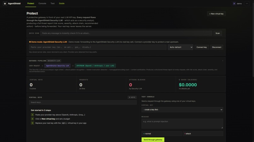Click the Protect page heading

click(32, 13)
